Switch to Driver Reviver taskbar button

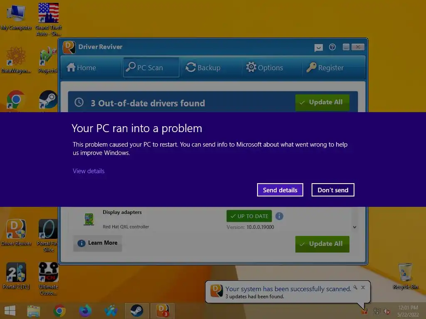(x=163, y=311)
